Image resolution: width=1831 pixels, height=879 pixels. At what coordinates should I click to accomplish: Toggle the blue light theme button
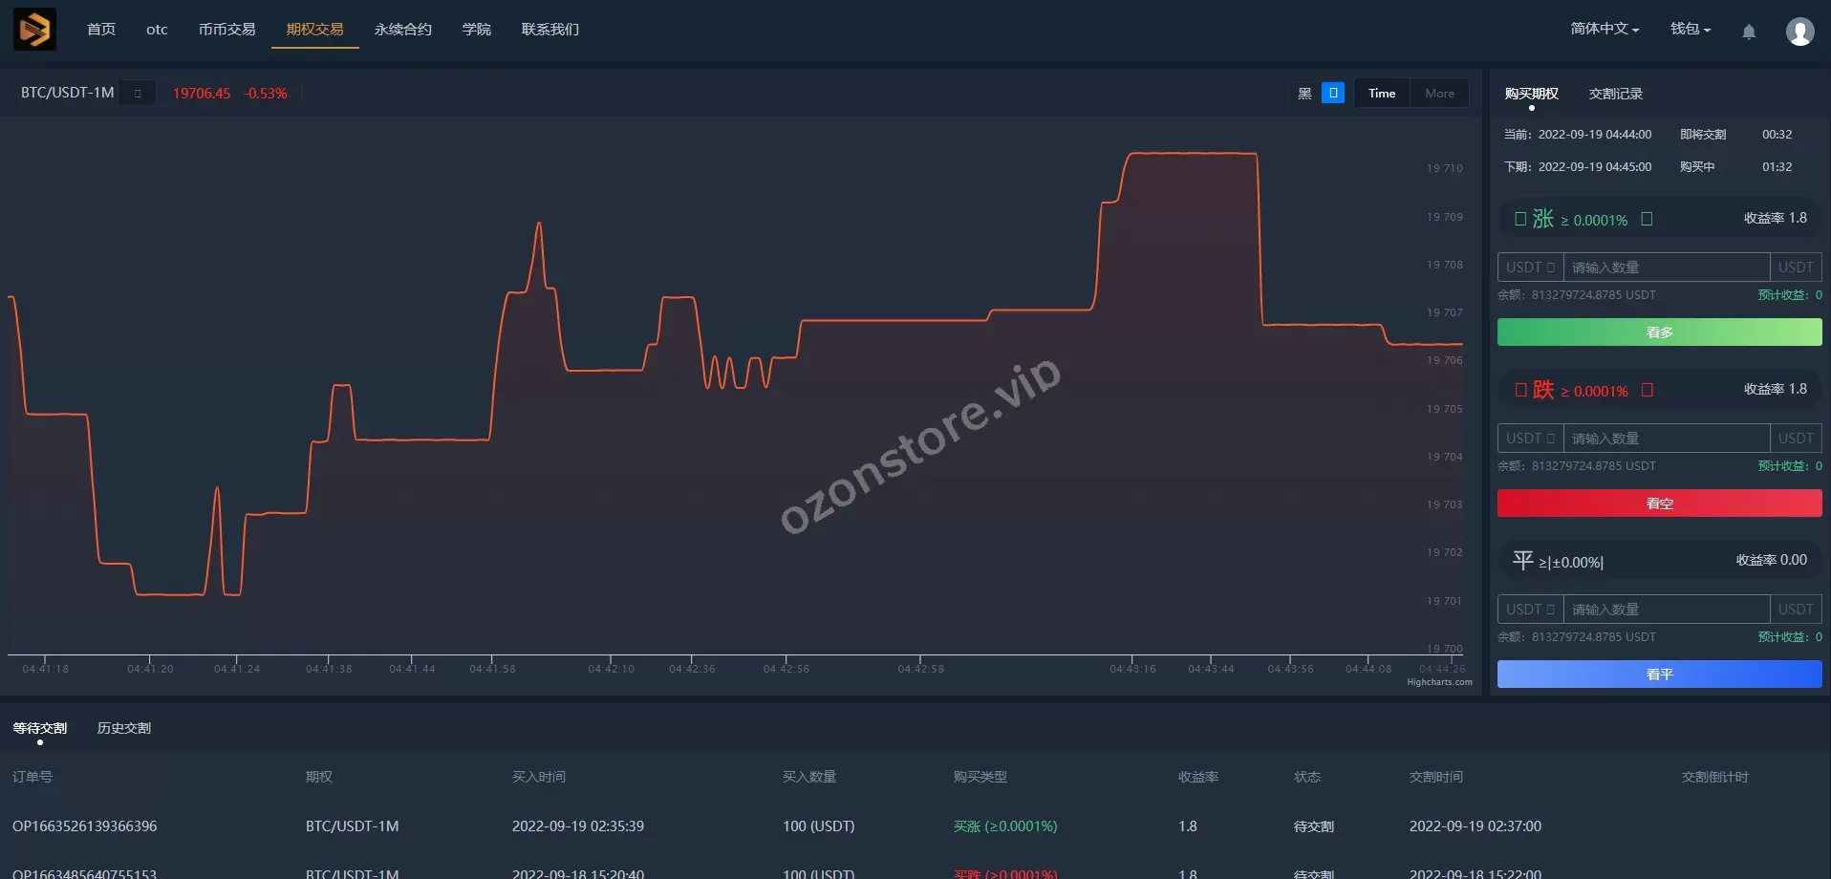(x=1332, y=93)
